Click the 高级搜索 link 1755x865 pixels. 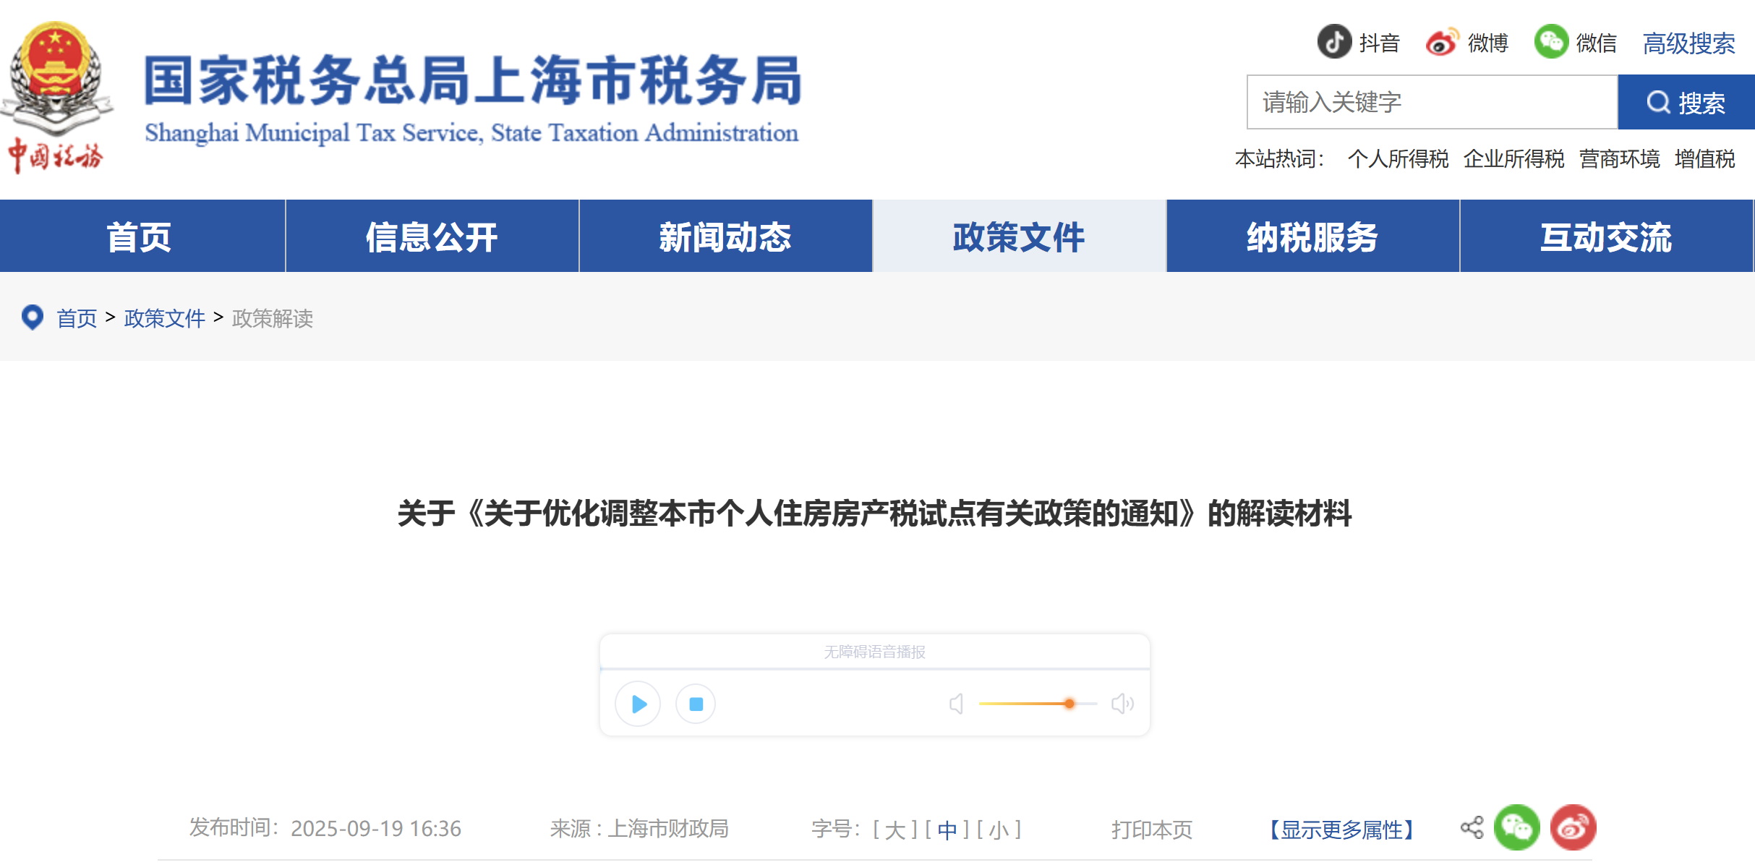click(1688, 43)
